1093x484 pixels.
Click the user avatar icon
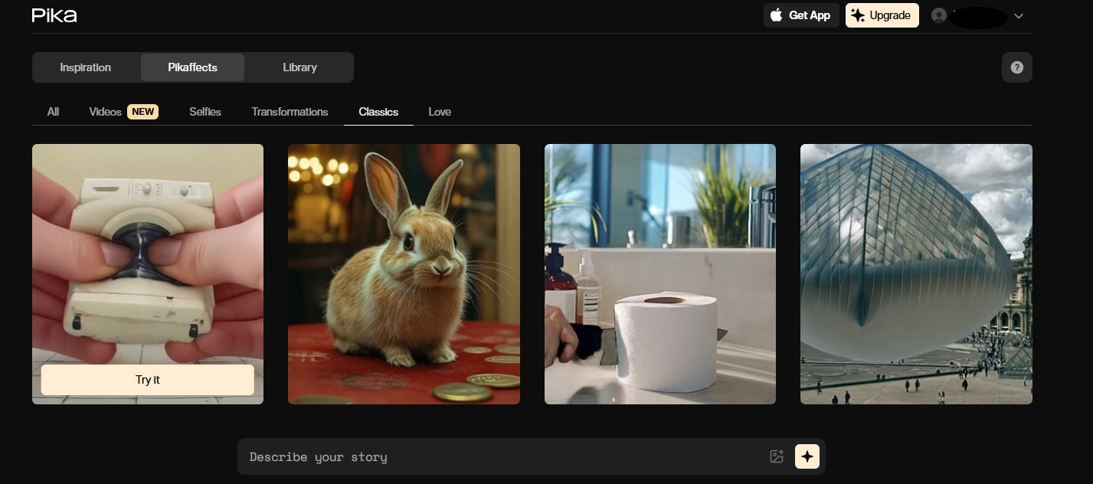pos(938,15)
